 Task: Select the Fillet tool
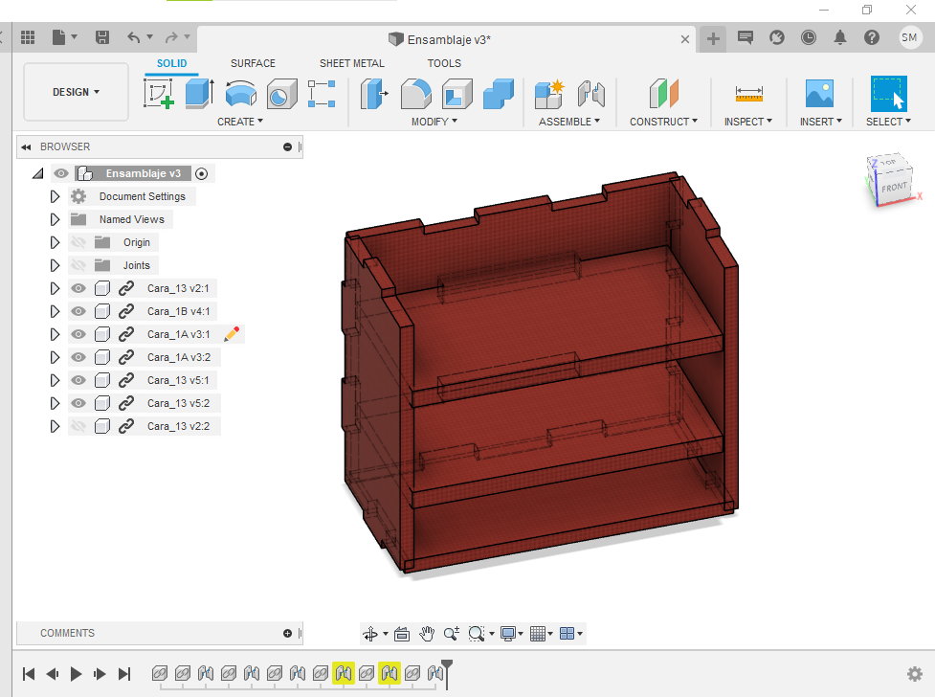tap(415, 94)
